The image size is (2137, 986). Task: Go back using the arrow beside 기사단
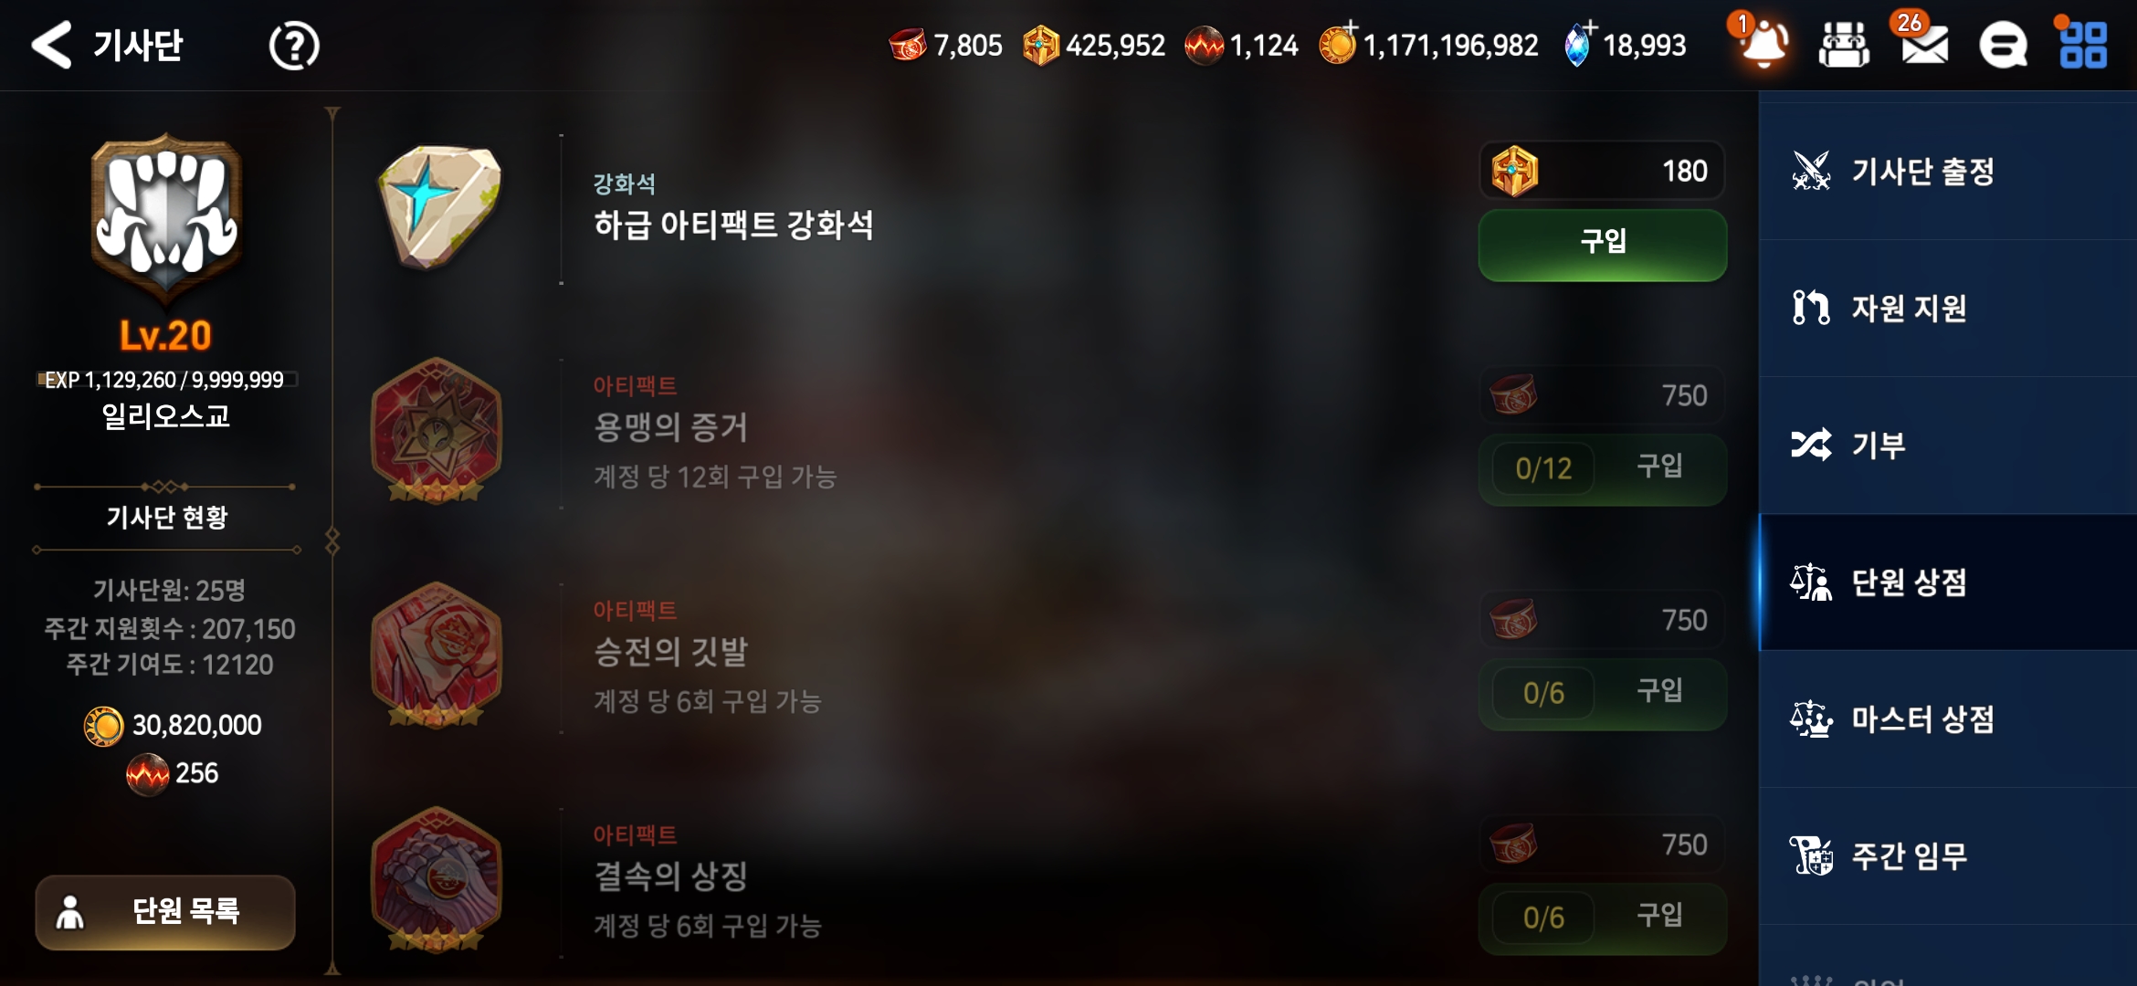(x=51, y=45)
